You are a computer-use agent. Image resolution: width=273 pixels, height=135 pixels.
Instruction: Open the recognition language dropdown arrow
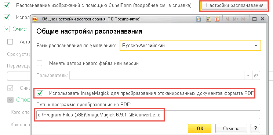click(x=256, y=46)
